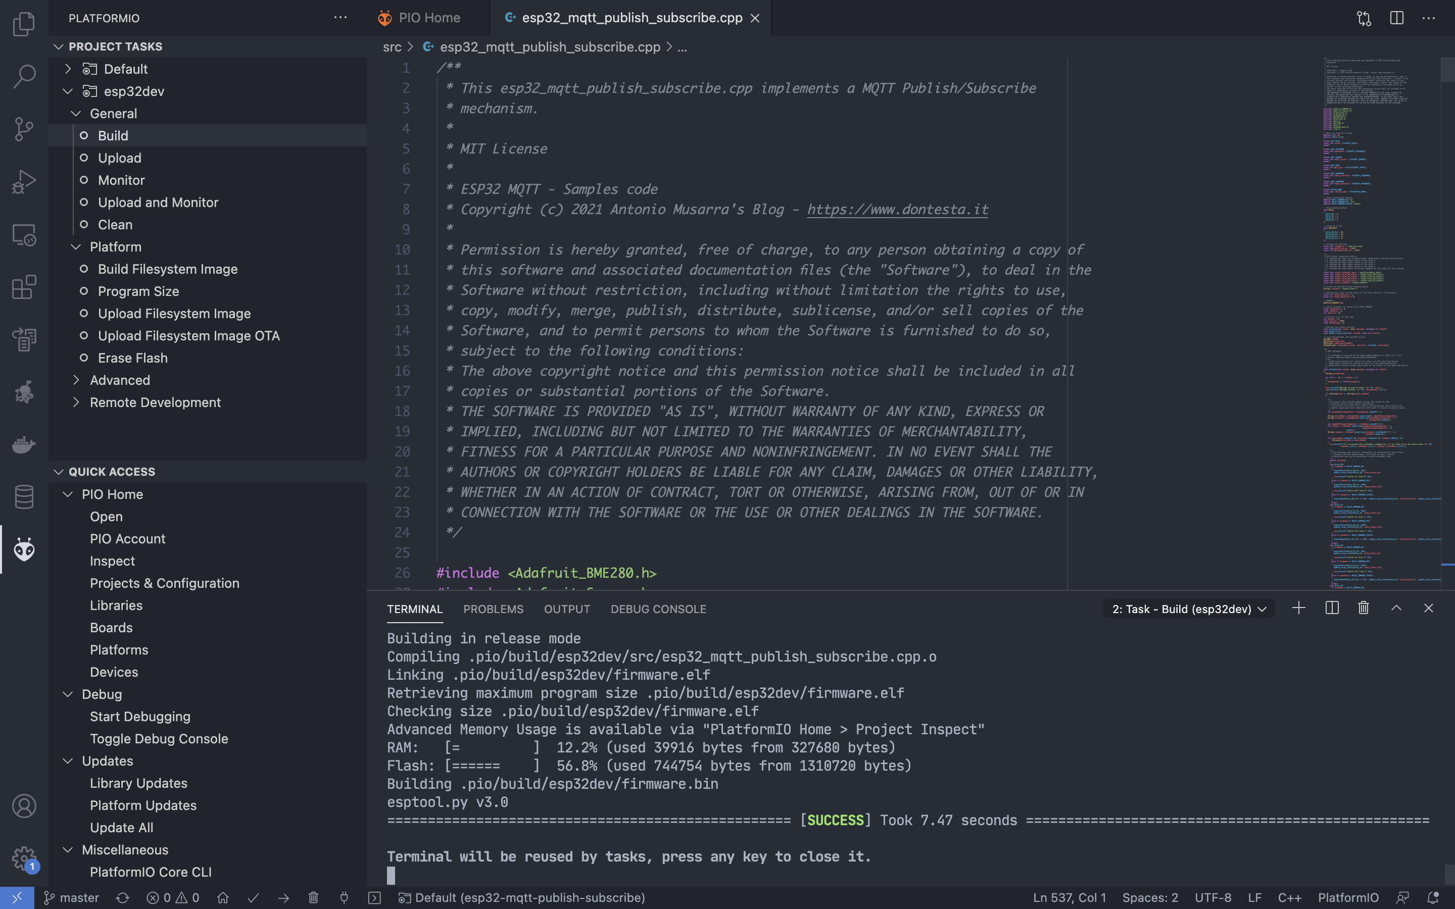Open editor More Actions ellipsis
The image size is (1455, 909).
[x=1429, y=18]
